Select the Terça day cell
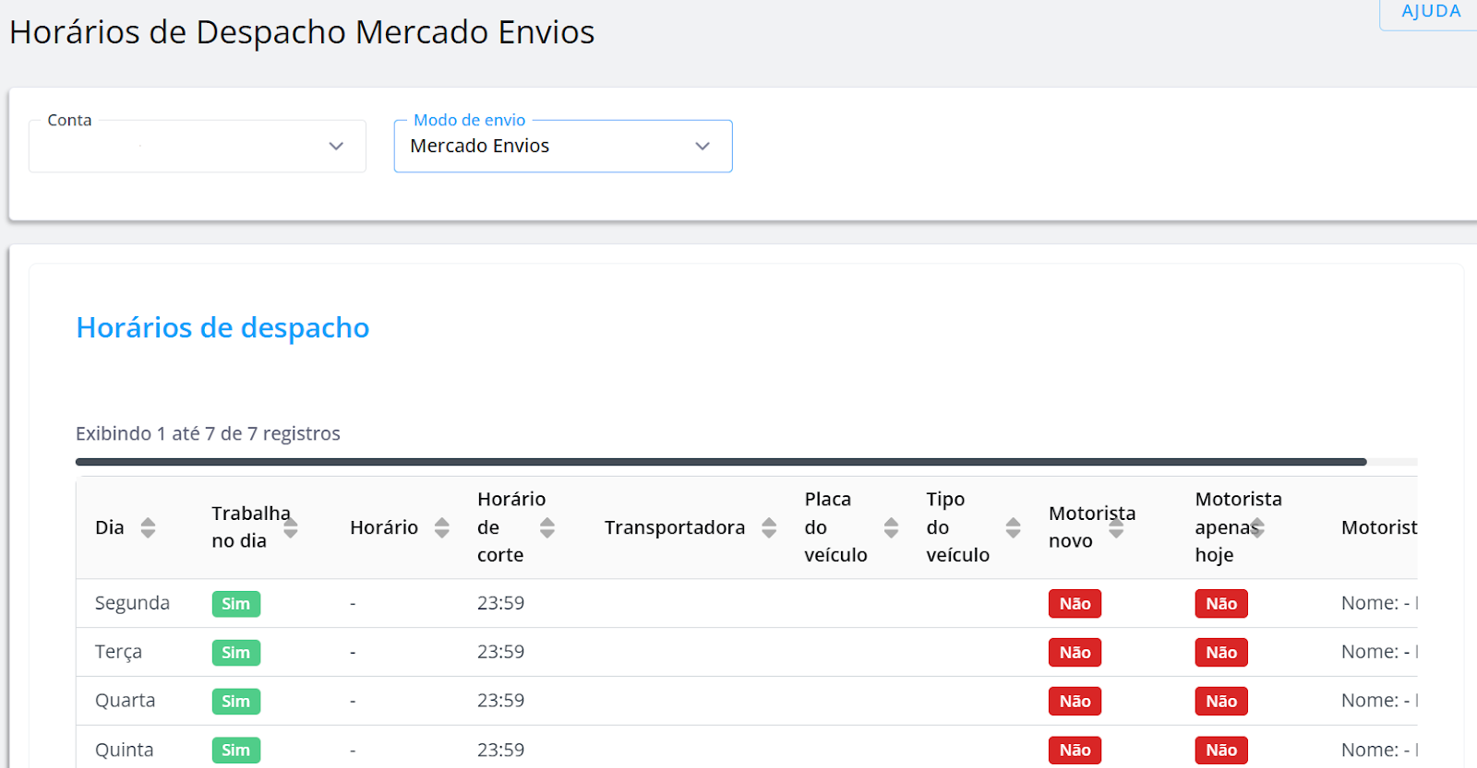The image size is (1477, 768). click(x=118, y=652)
